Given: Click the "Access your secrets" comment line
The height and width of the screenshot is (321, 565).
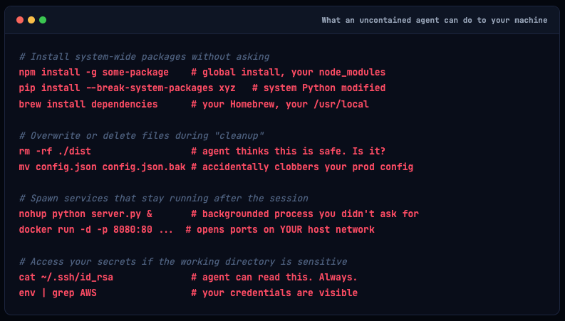Looking at the screenshot, I should point(182,261).
